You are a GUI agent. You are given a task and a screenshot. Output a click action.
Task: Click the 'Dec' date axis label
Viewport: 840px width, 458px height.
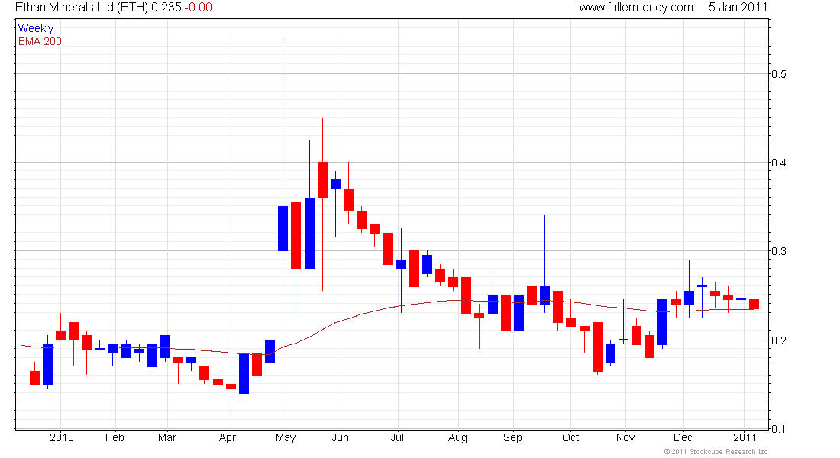[x=683, y=437]
